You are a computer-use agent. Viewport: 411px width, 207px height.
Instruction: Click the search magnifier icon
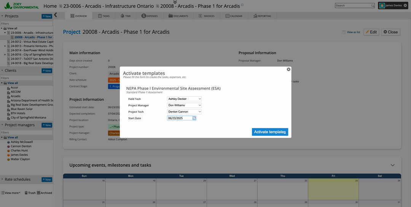click(x=373, y=6)
